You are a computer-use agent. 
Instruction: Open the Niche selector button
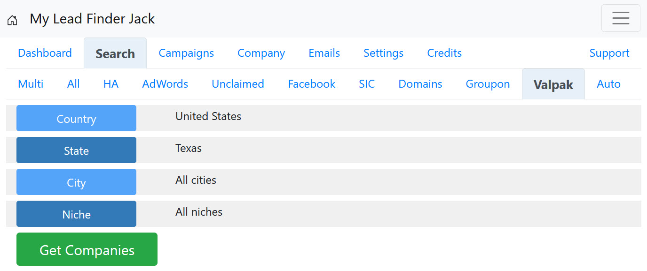(76, 214)
